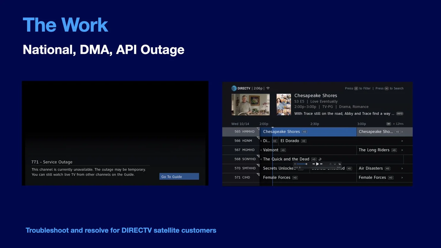Click HD badge next to The Long Riders
441x248 pixels.
(x=394, y=150)
